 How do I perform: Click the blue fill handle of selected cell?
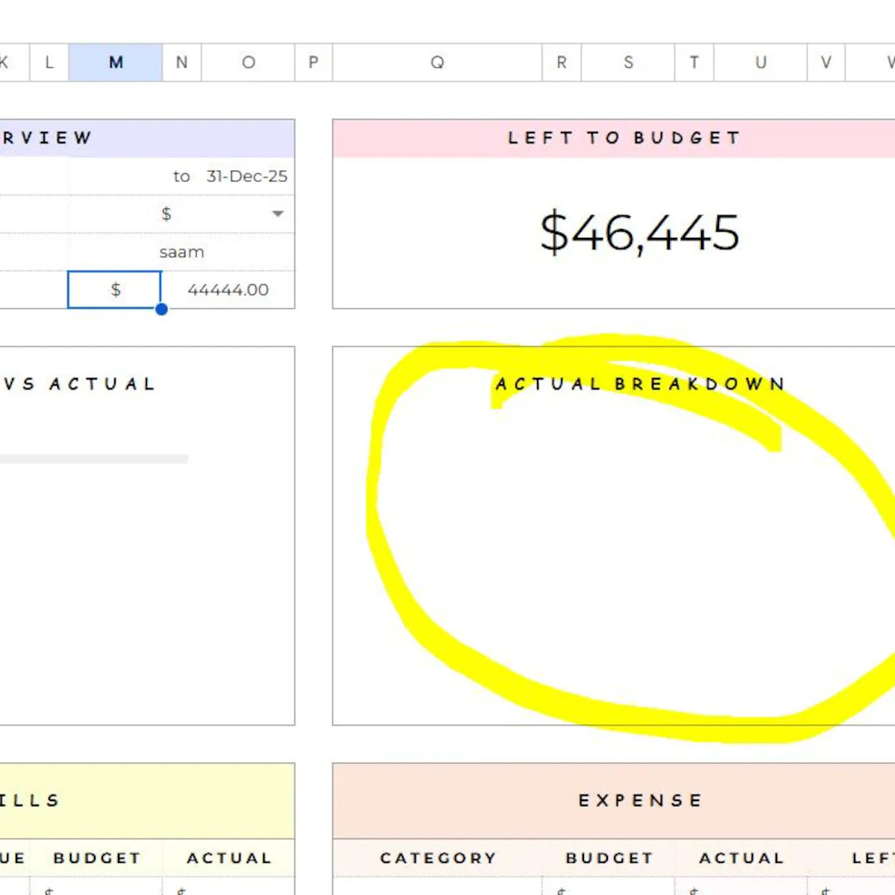pos(161,309)
